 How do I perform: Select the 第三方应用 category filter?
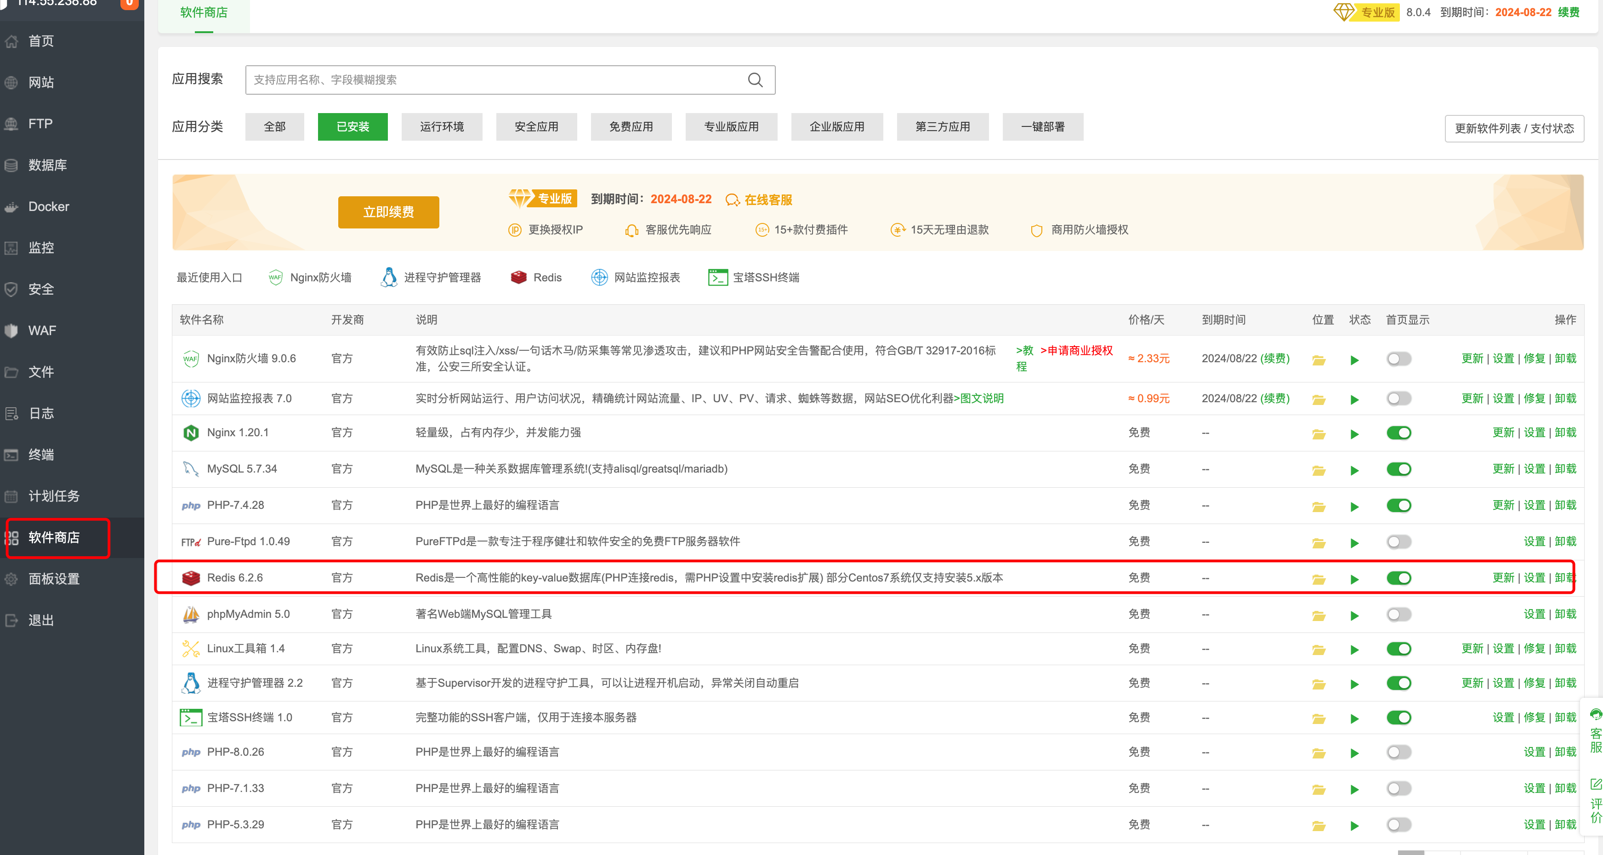(x=943, y=126)
